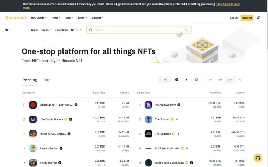Filter by BNB chain icon
Screen dimensions: 268x167
coord(177,80)
